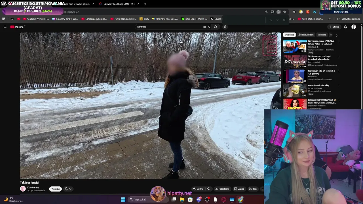The width and height of the screenshot is (363, 204).
Task: Share the video with Udostępnij
Action: [x=222, y=189]
